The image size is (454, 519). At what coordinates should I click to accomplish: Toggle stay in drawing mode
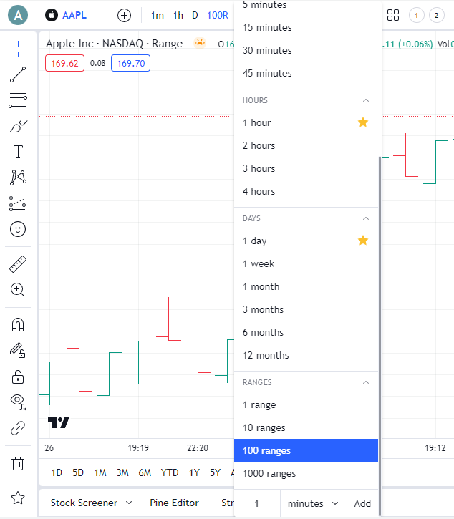click(x=18, y=350)
